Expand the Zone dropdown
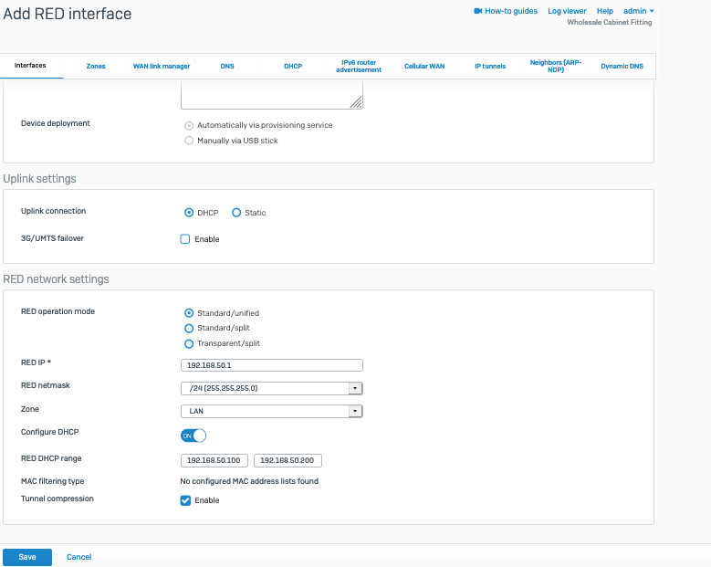The height and width of the screenshot is (567, 711). (355, 411)
